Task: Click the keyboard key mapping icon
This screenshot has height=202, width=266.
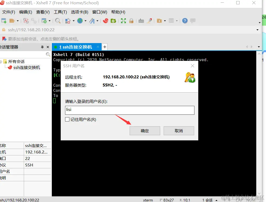Action: [x=141, y=21]
